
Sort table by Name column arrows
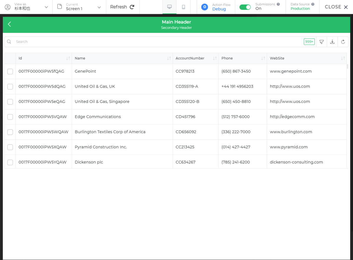169,58
